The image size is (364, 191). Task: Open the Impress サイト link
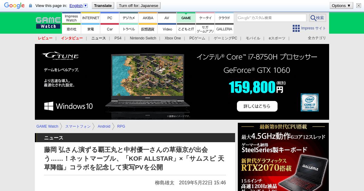(x=313, y=28)
